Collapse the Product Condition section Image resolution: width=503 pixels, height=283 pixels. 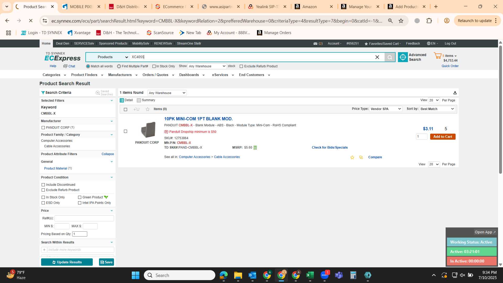pyautogui.click(x=112, y=177)
